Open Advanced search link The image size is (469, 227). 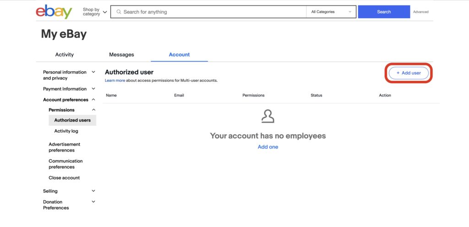[420, 12]
